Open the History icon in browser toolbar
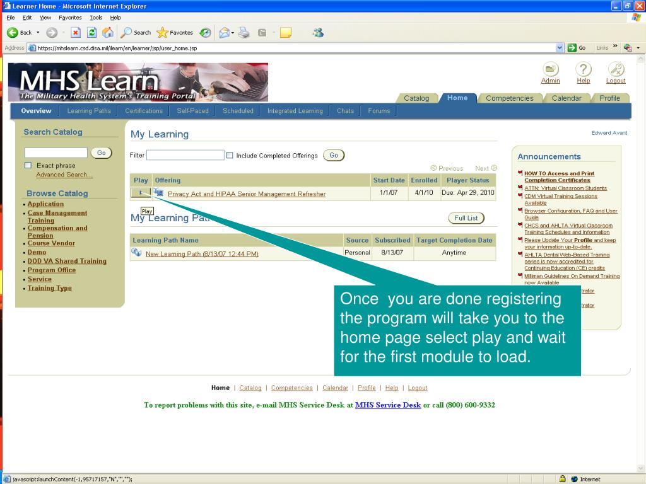Image resolution: width=646 pixels, height=484 pixels. (x=205, y=33)
